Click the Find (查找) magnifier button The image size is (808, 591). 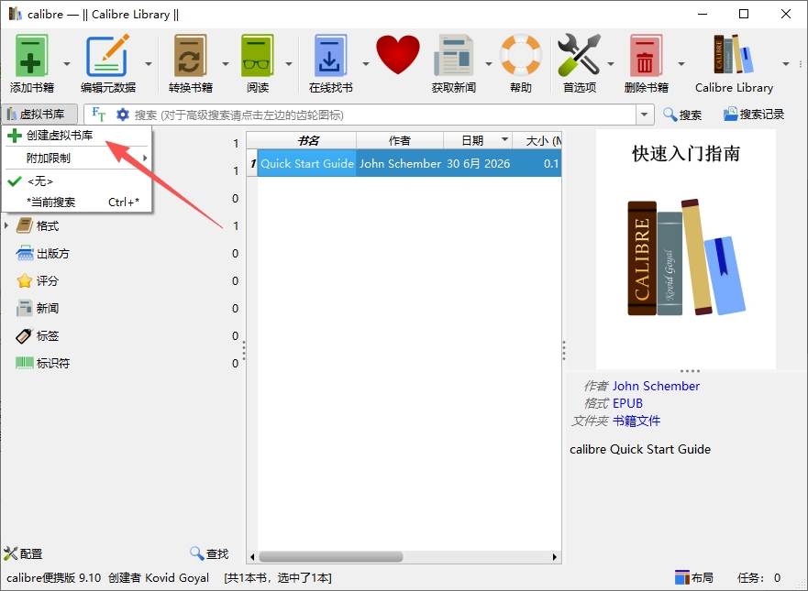[209, 553]
